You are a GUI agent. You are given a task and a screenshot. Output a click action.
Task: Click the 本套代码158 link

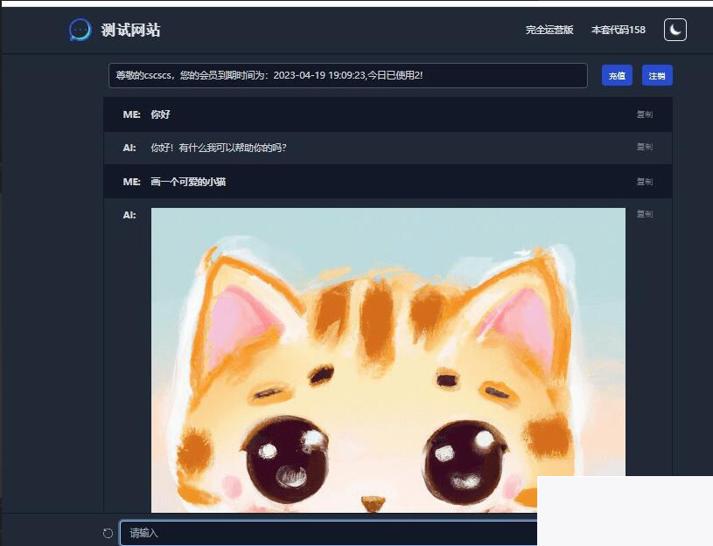click(x=618, y=29)
